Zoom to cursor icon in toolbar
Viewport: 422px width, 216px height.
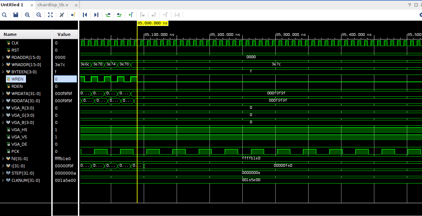tap(62, 15)
